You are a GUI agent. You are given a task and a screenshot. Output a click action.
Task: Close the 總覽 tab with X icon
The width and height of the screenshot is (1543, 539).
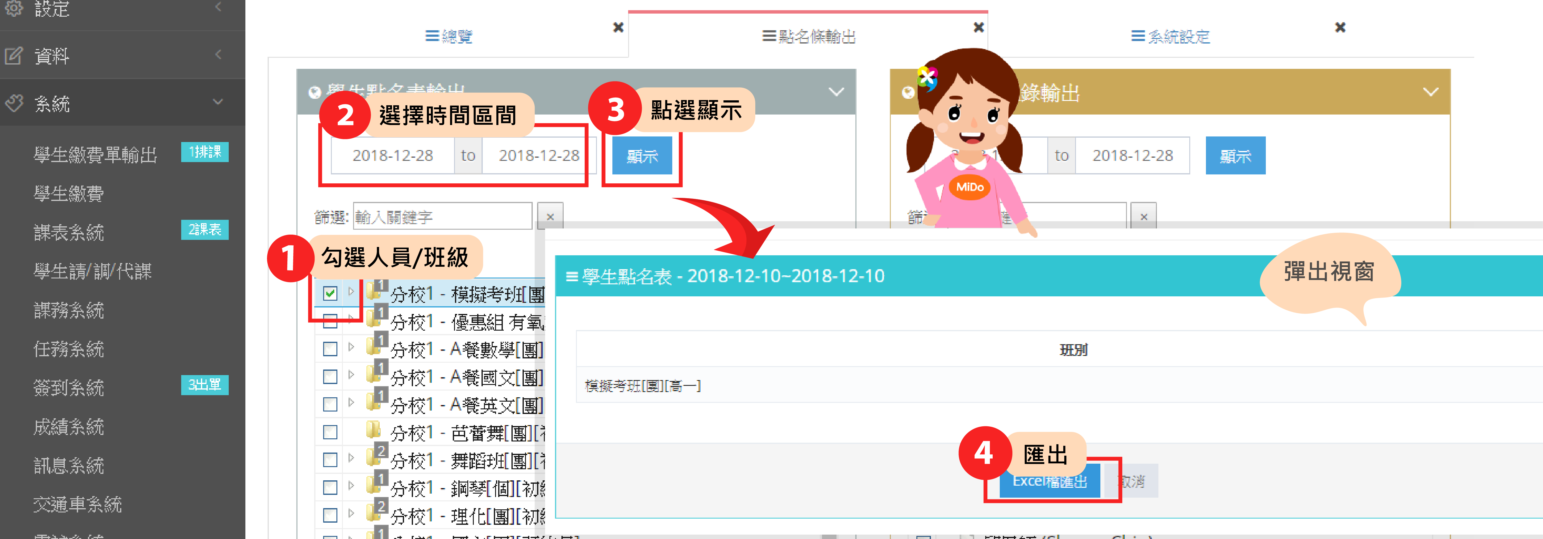pos(618,27)
